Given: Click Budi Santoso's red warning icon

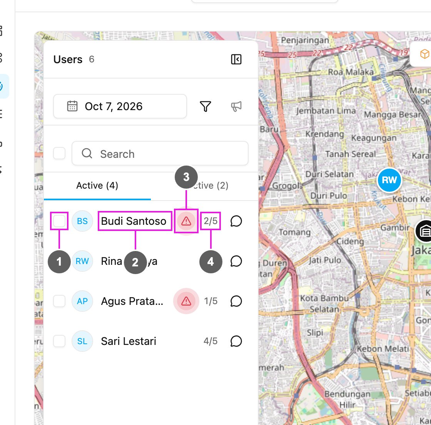Looking at the screenshot, I should [x=186, y=221].
